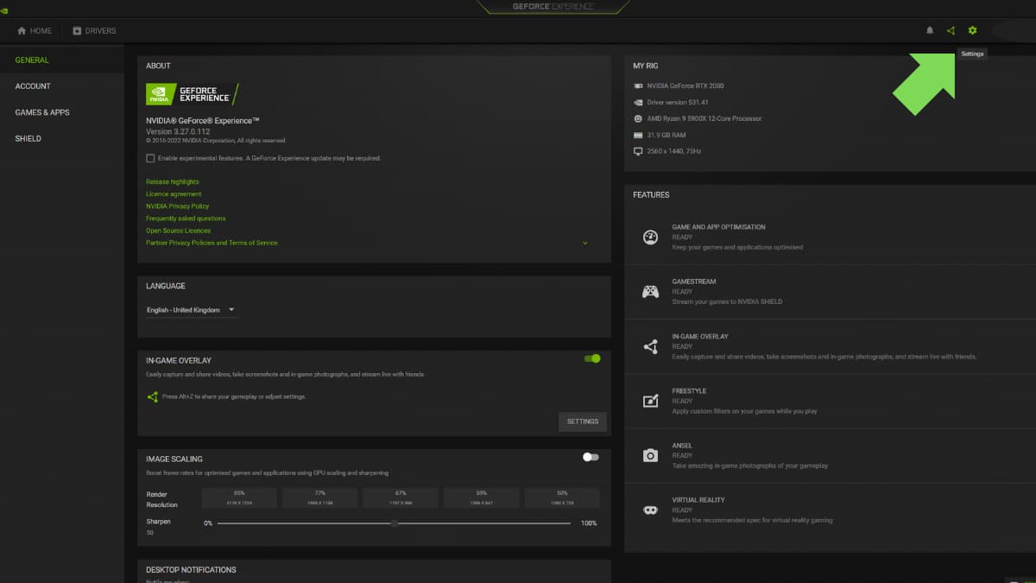This screenshot has height=583, width=1036.
Task: Open notifications via the bell icon
Action: pyautogui.click(x=930, y=30)
